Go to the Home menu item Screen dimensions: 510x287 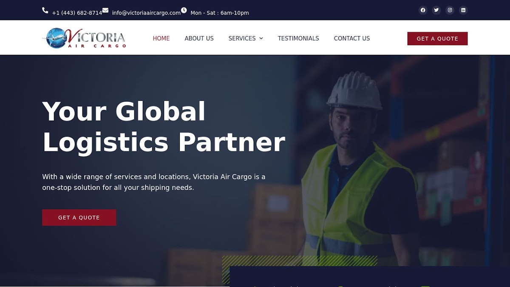pos(161,38)
